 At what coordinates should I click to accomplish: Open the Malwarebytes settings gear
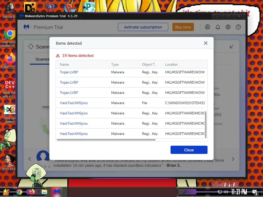pyautogui.click(x=228, y=27)
